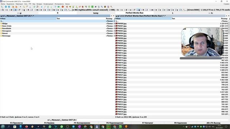230x129 pixels.
Task: Open the left panel path history dropdown arrow
Action: coord(114,16)
